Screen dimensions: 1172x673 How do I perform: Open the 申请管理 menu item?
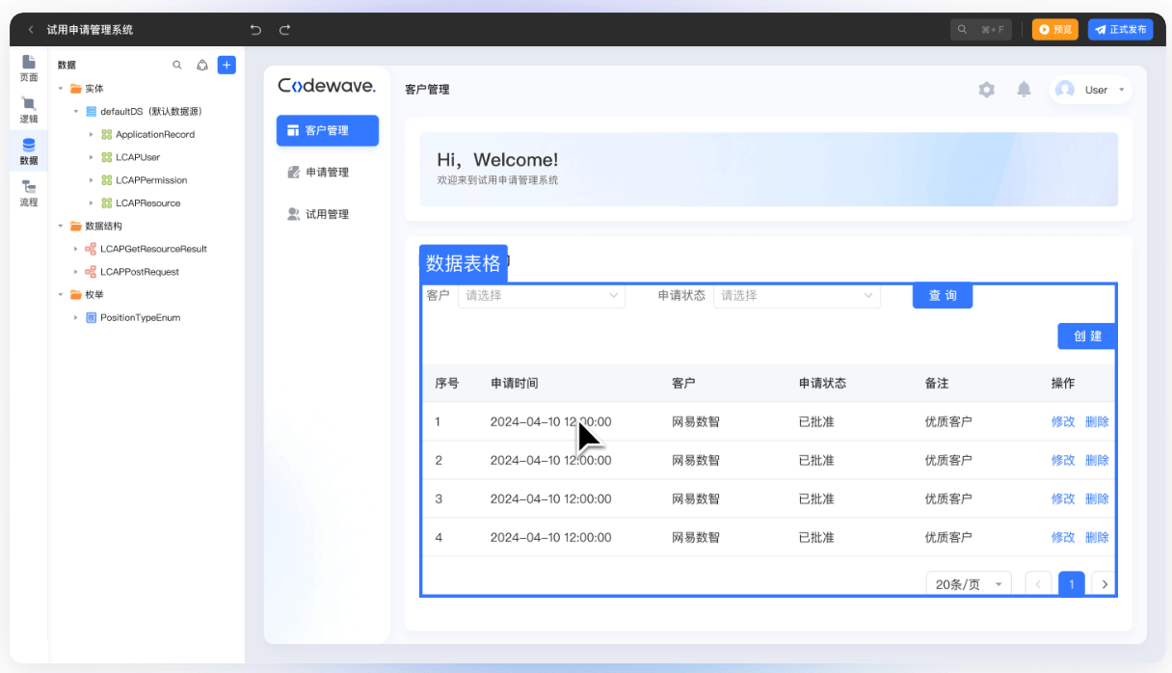point(328,173)
